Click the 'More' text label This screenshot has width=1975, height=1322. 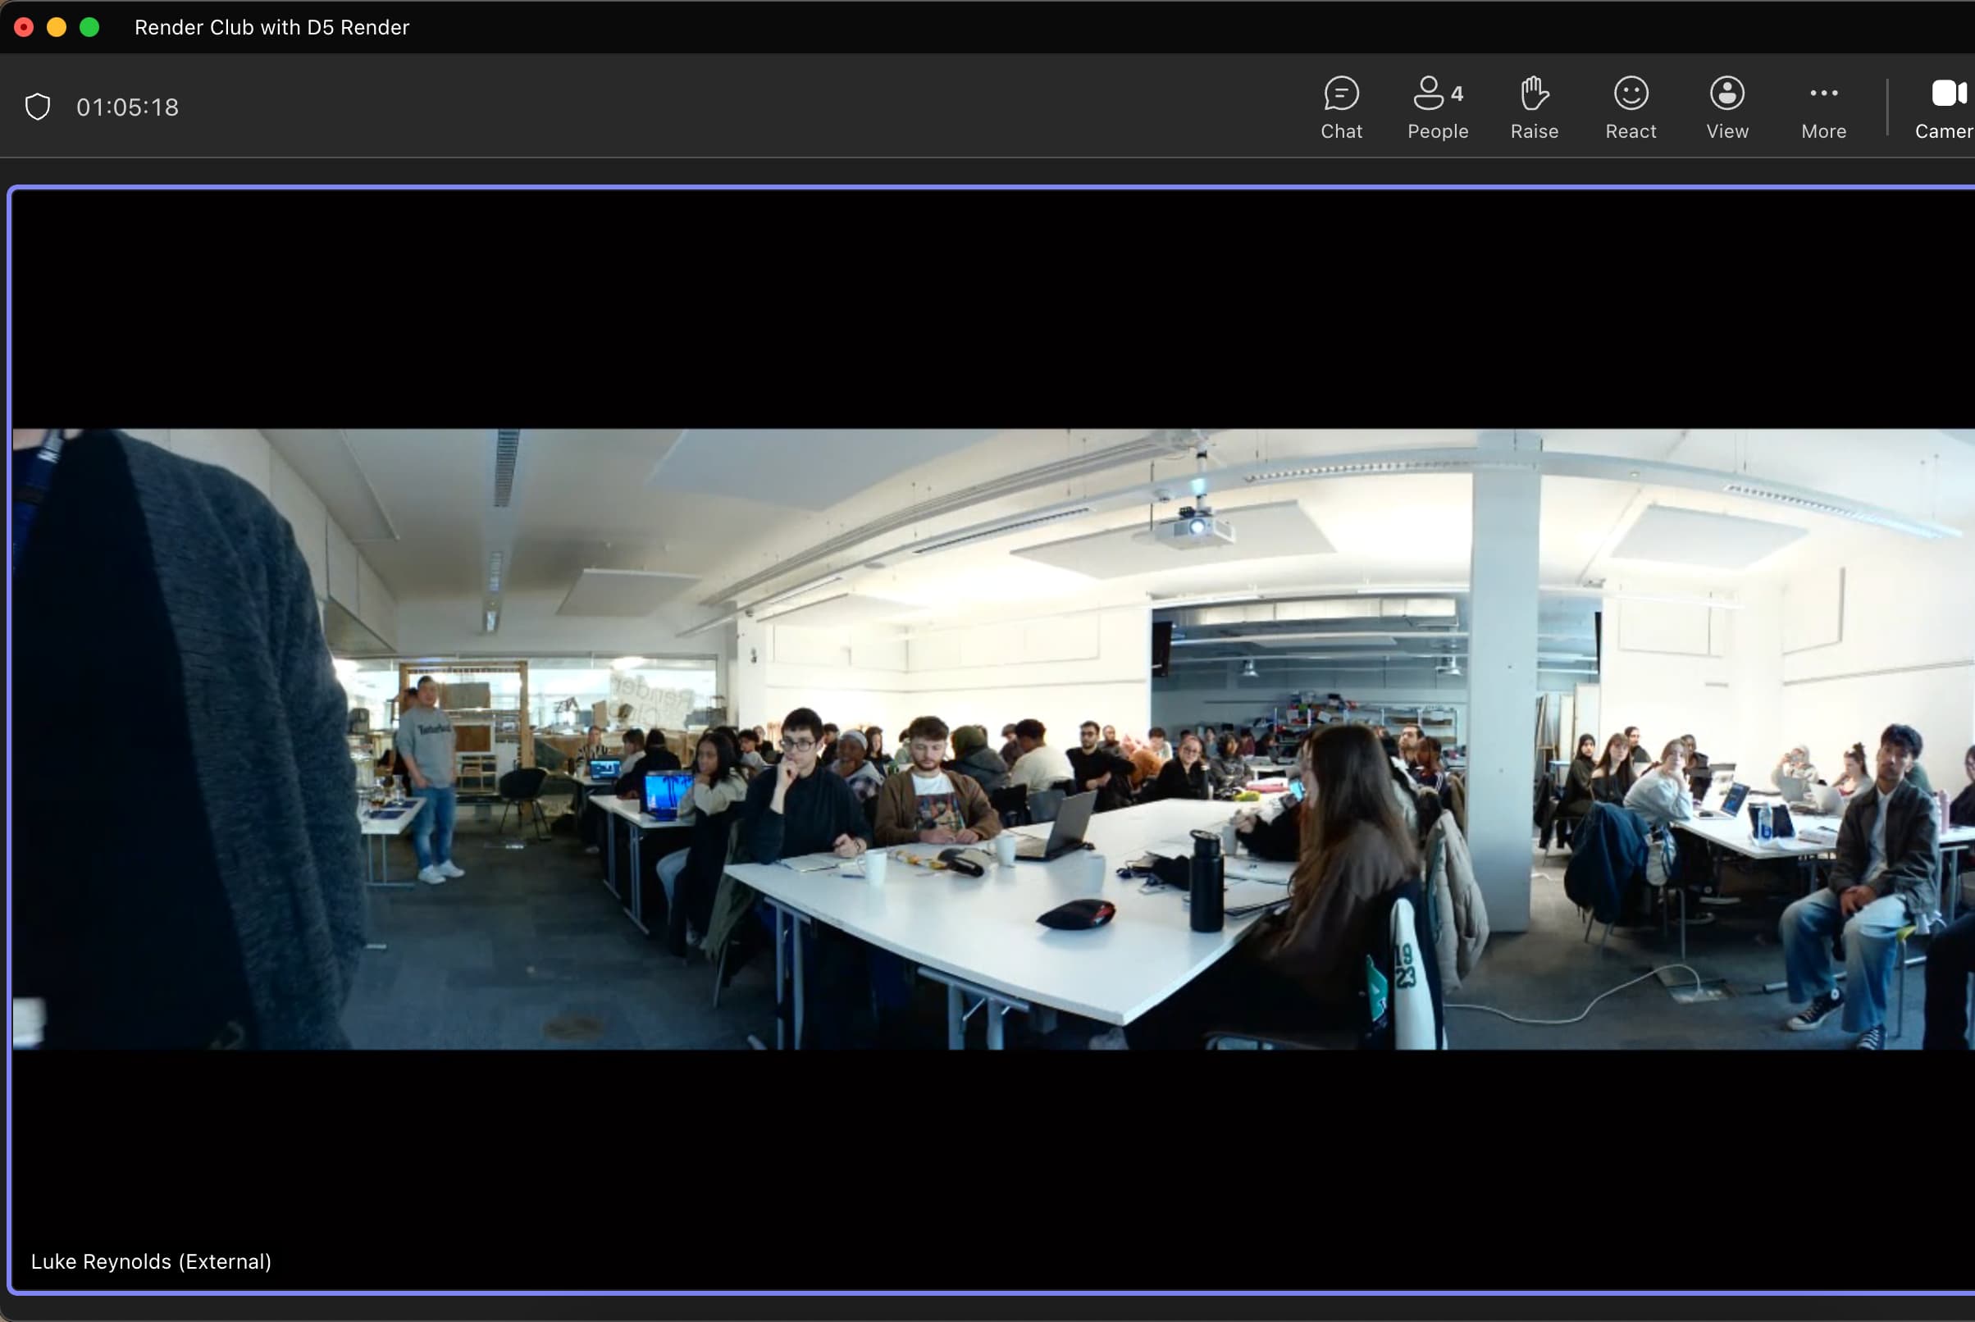click(x=1823, y=131)
